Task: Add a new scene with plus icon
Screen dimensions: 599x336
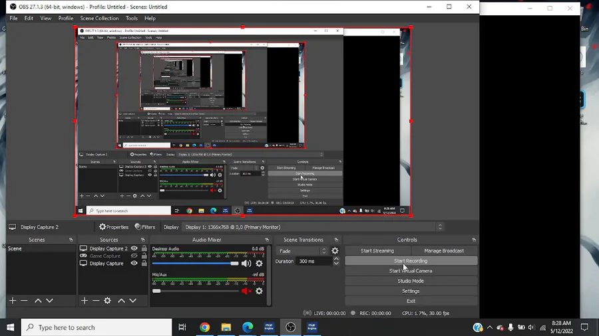Action: (13, 301)
